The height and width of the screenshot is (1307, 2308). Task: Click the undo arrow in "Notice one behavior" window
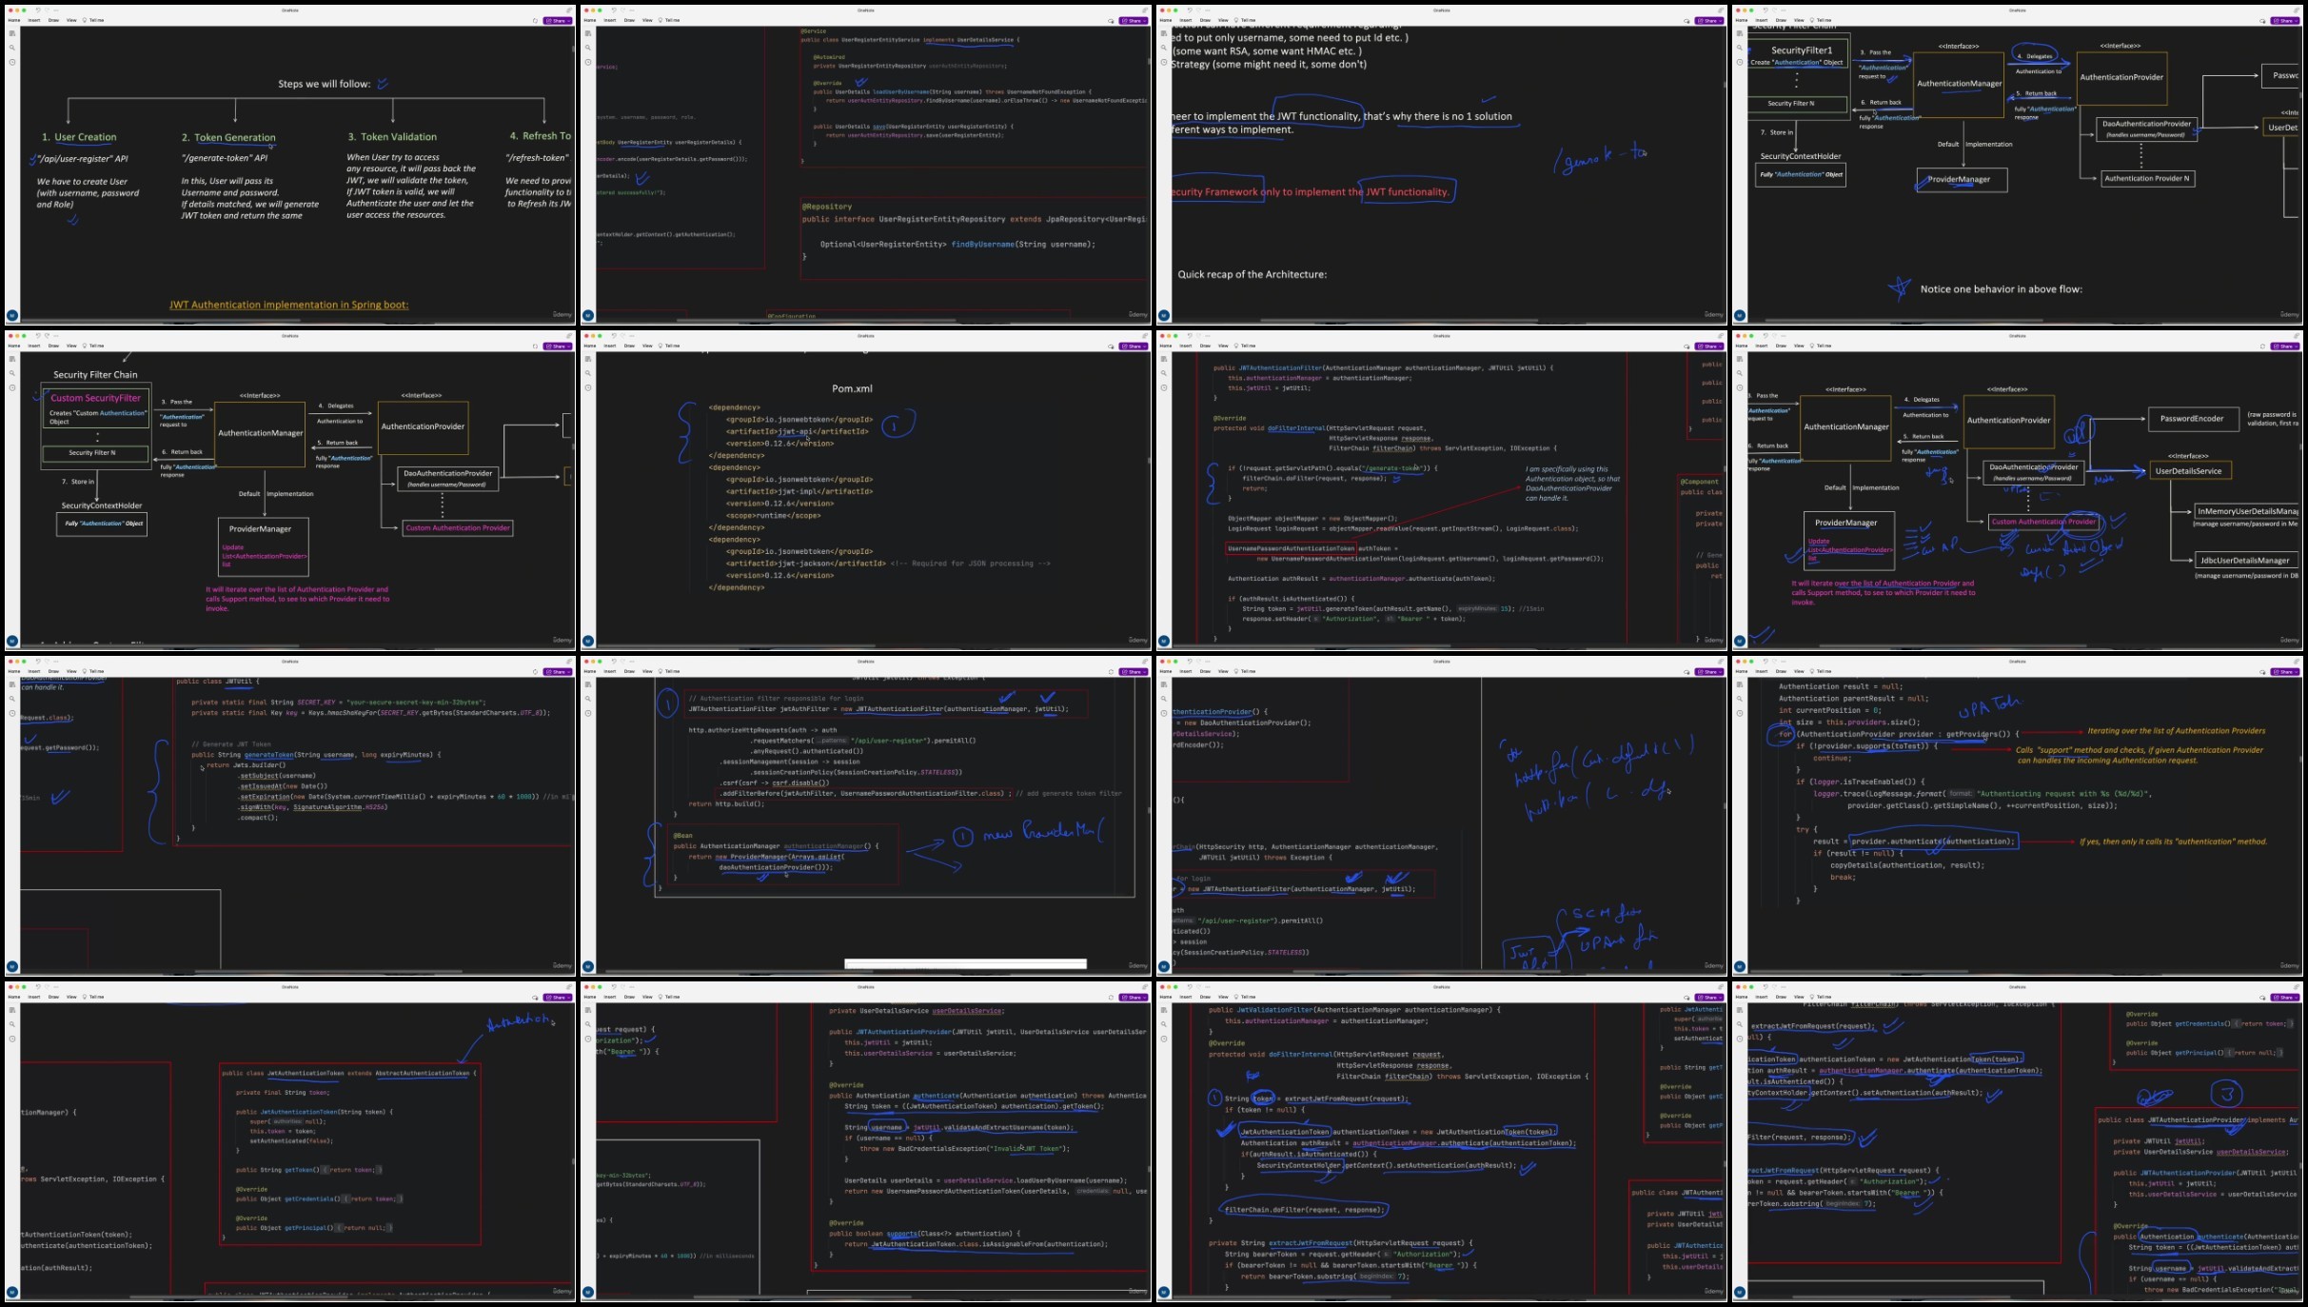[x=1766, y=10]
